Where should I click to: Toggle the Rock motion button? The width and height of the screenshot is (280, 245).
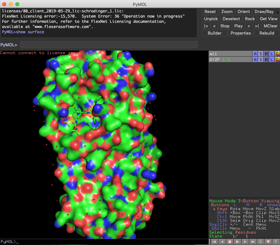250,19
